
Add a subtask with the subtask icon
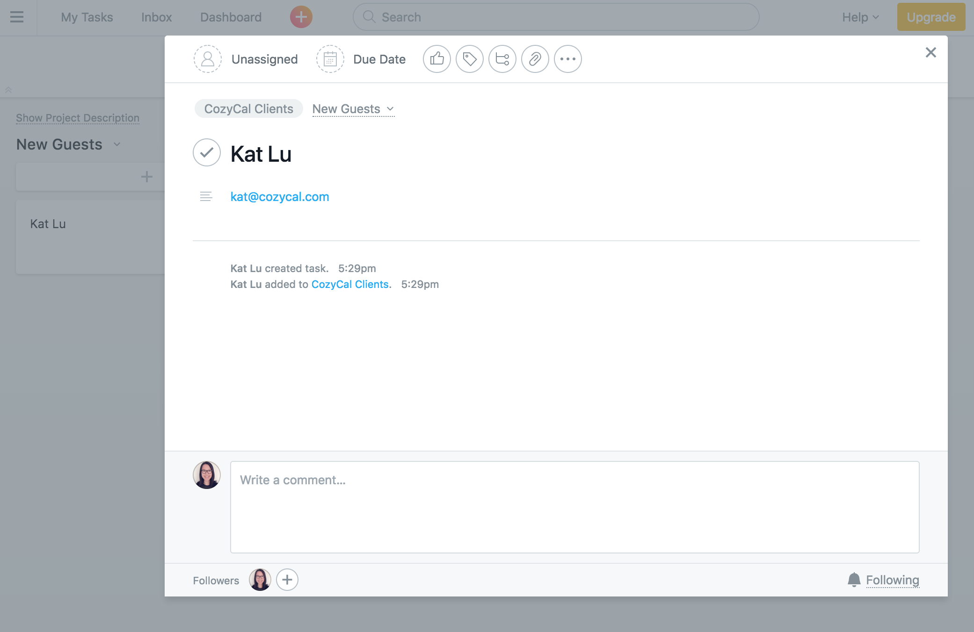pos(502,59)
